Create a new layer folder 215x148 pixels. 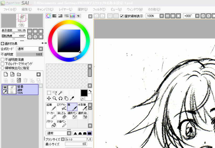19,74
